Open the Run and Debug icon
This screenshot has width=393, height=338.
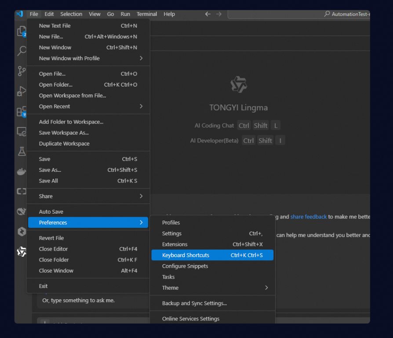pos(22,91)
